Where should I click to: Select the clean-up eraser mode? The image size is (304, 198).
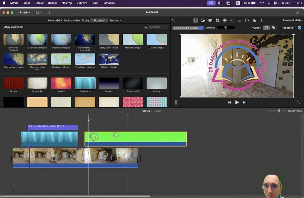click(273, 28)
